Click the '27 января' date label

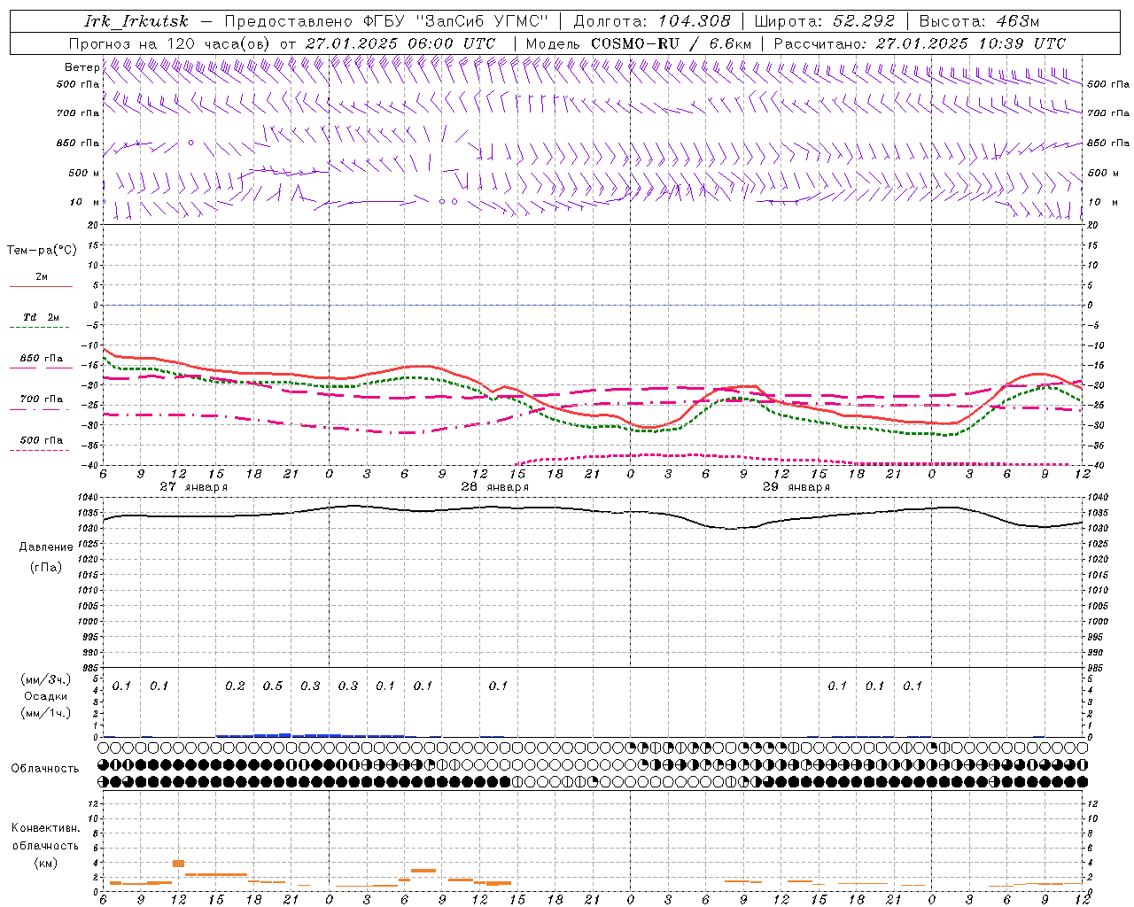click(193, 487)
